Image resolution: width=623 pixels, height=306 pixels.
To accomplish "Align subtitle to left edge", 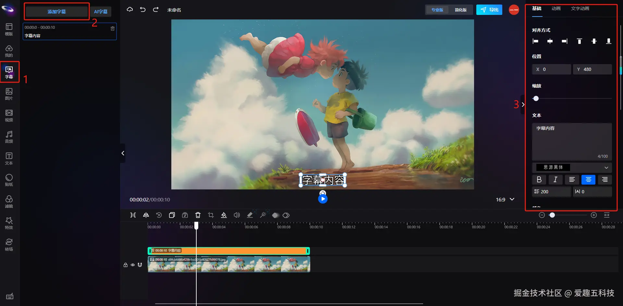I will (535, 41).
